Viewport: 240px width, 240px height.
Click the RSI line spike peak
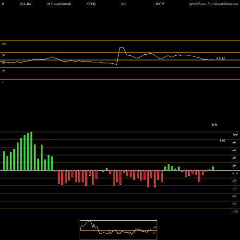tap(121, 48)
